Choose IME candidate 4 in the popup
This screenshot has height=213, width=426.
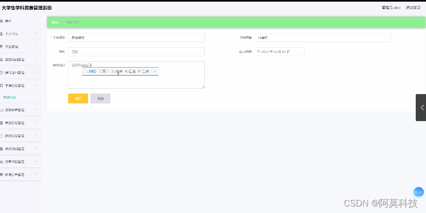coord(130,71)
